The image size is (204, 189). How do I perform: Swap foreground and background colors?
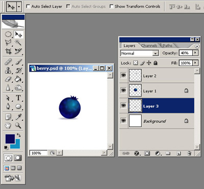point(19,135)
